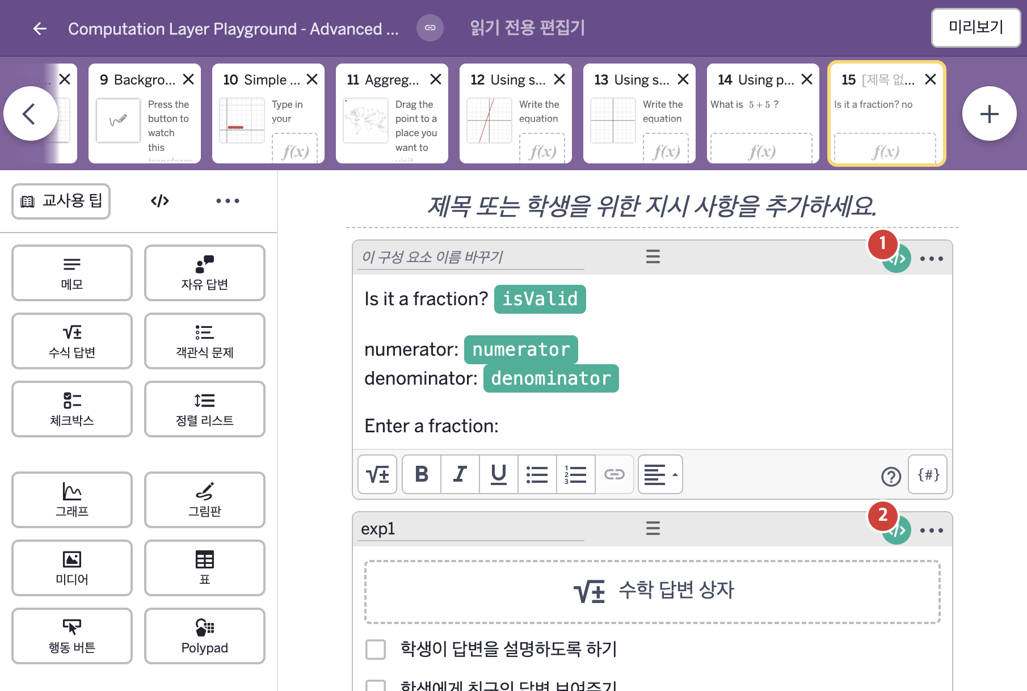Open 교사용 팁 teacher tips
This screenshot has width=1027, height=691.
[x=61, y=201]
